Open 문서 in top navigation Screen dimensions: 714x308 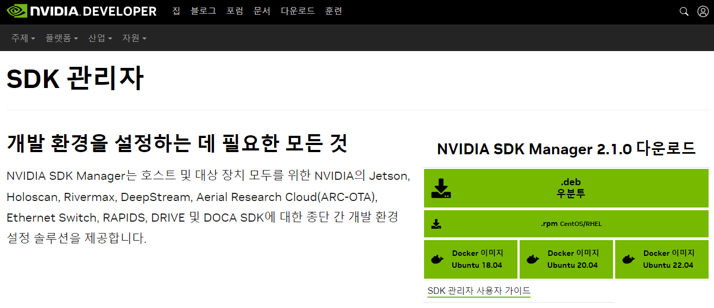[x=262, y=11]
